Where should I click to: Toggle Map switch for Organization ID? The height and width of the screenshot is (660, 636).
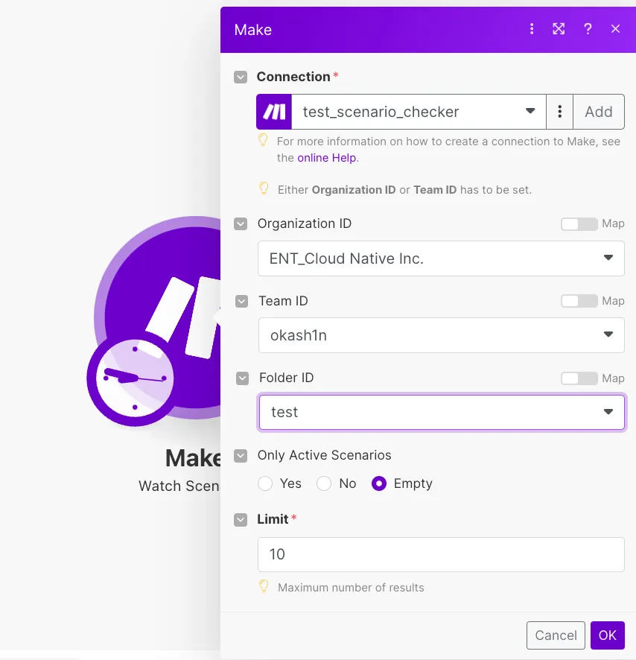click(579, 224)
